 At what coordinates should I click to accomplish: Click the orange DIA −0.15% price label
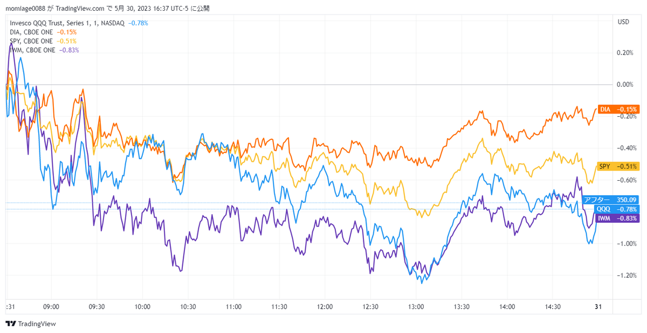618,109
